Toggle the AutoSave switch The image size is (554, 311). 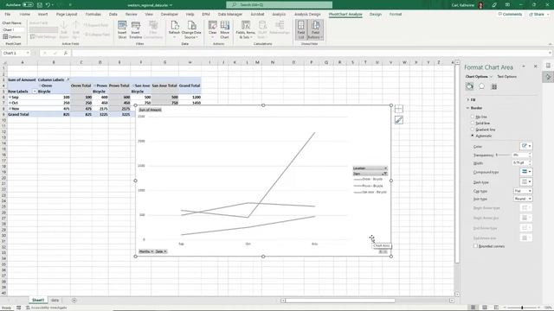point(28,5)
